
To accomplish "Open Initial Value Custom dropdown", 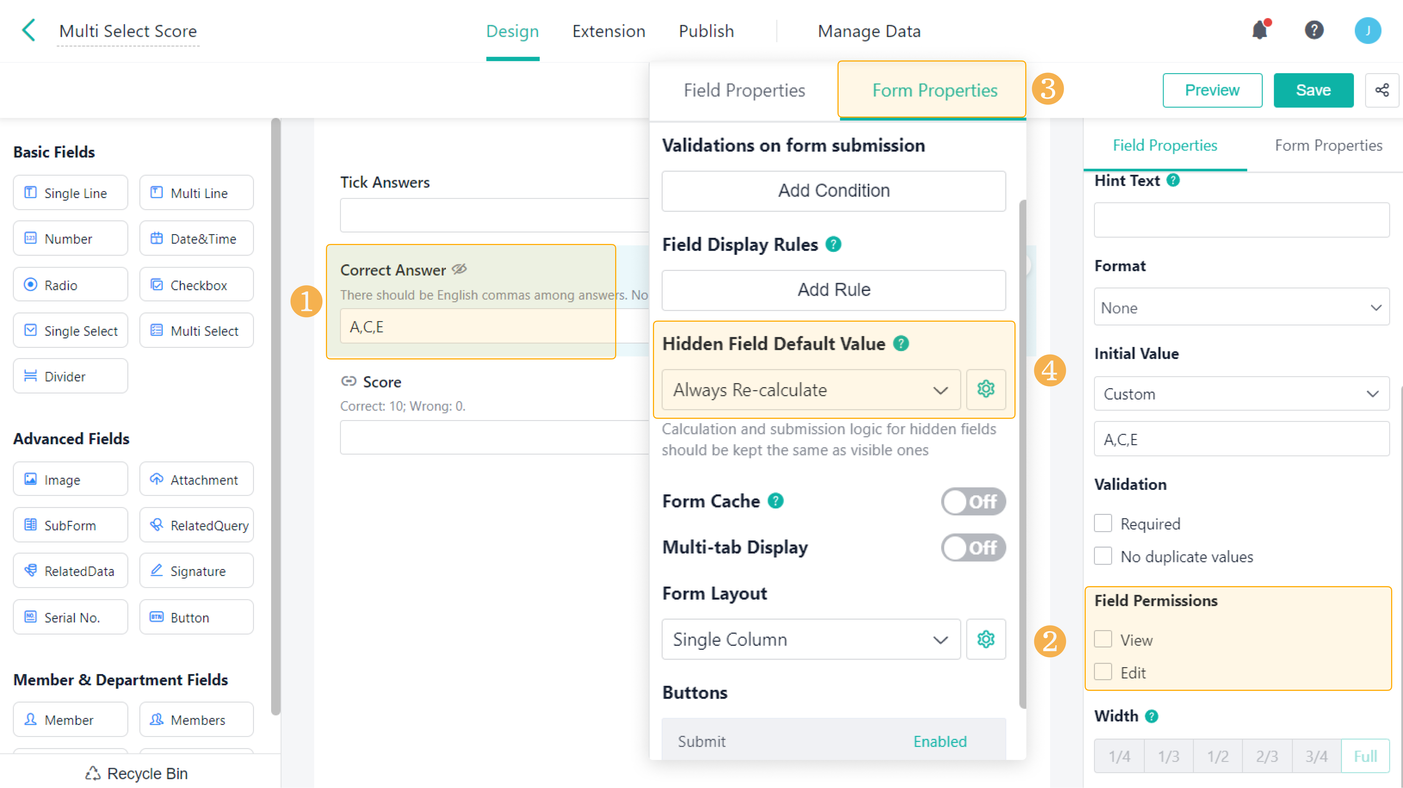I will click(x=1241, y=393).
